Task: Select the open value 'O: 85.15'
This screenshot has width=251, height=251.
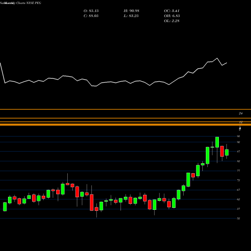Action: (91, 11)
